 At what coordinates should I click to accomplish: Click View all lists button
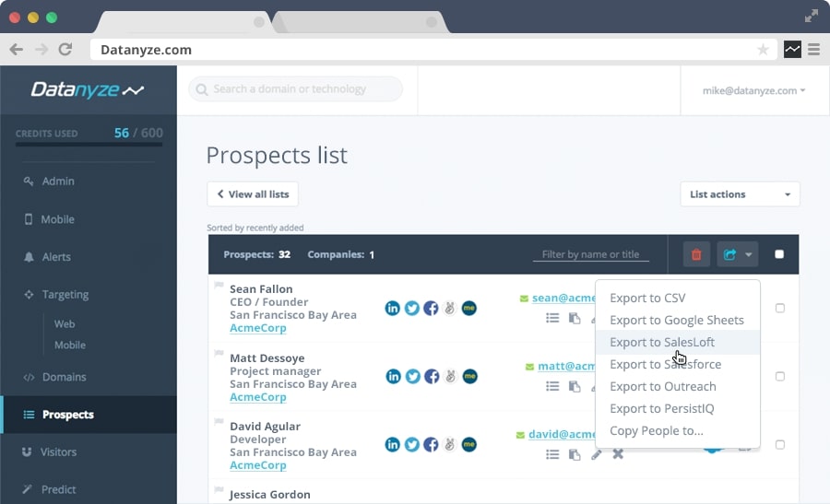click(253, 194)
